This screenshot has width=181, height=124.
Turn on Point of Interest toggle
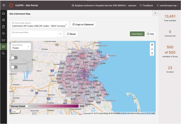tap(14, 67)
